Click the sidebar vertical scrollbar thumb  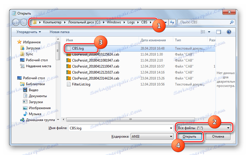pyautogui.click(x=58, y=51)
